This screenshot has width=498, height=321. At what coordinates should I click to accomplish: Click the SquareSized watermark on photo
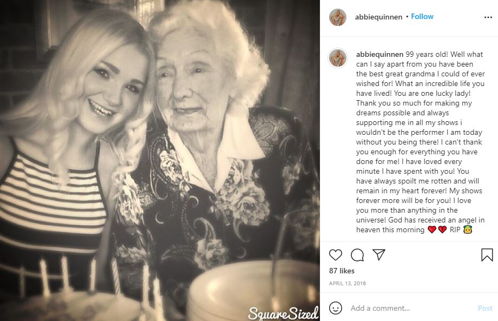tap(283, 313)
